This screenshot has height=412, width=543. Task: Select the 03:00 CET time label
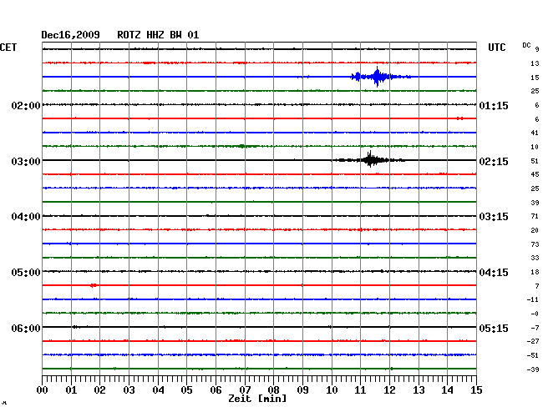click(26, 162)
